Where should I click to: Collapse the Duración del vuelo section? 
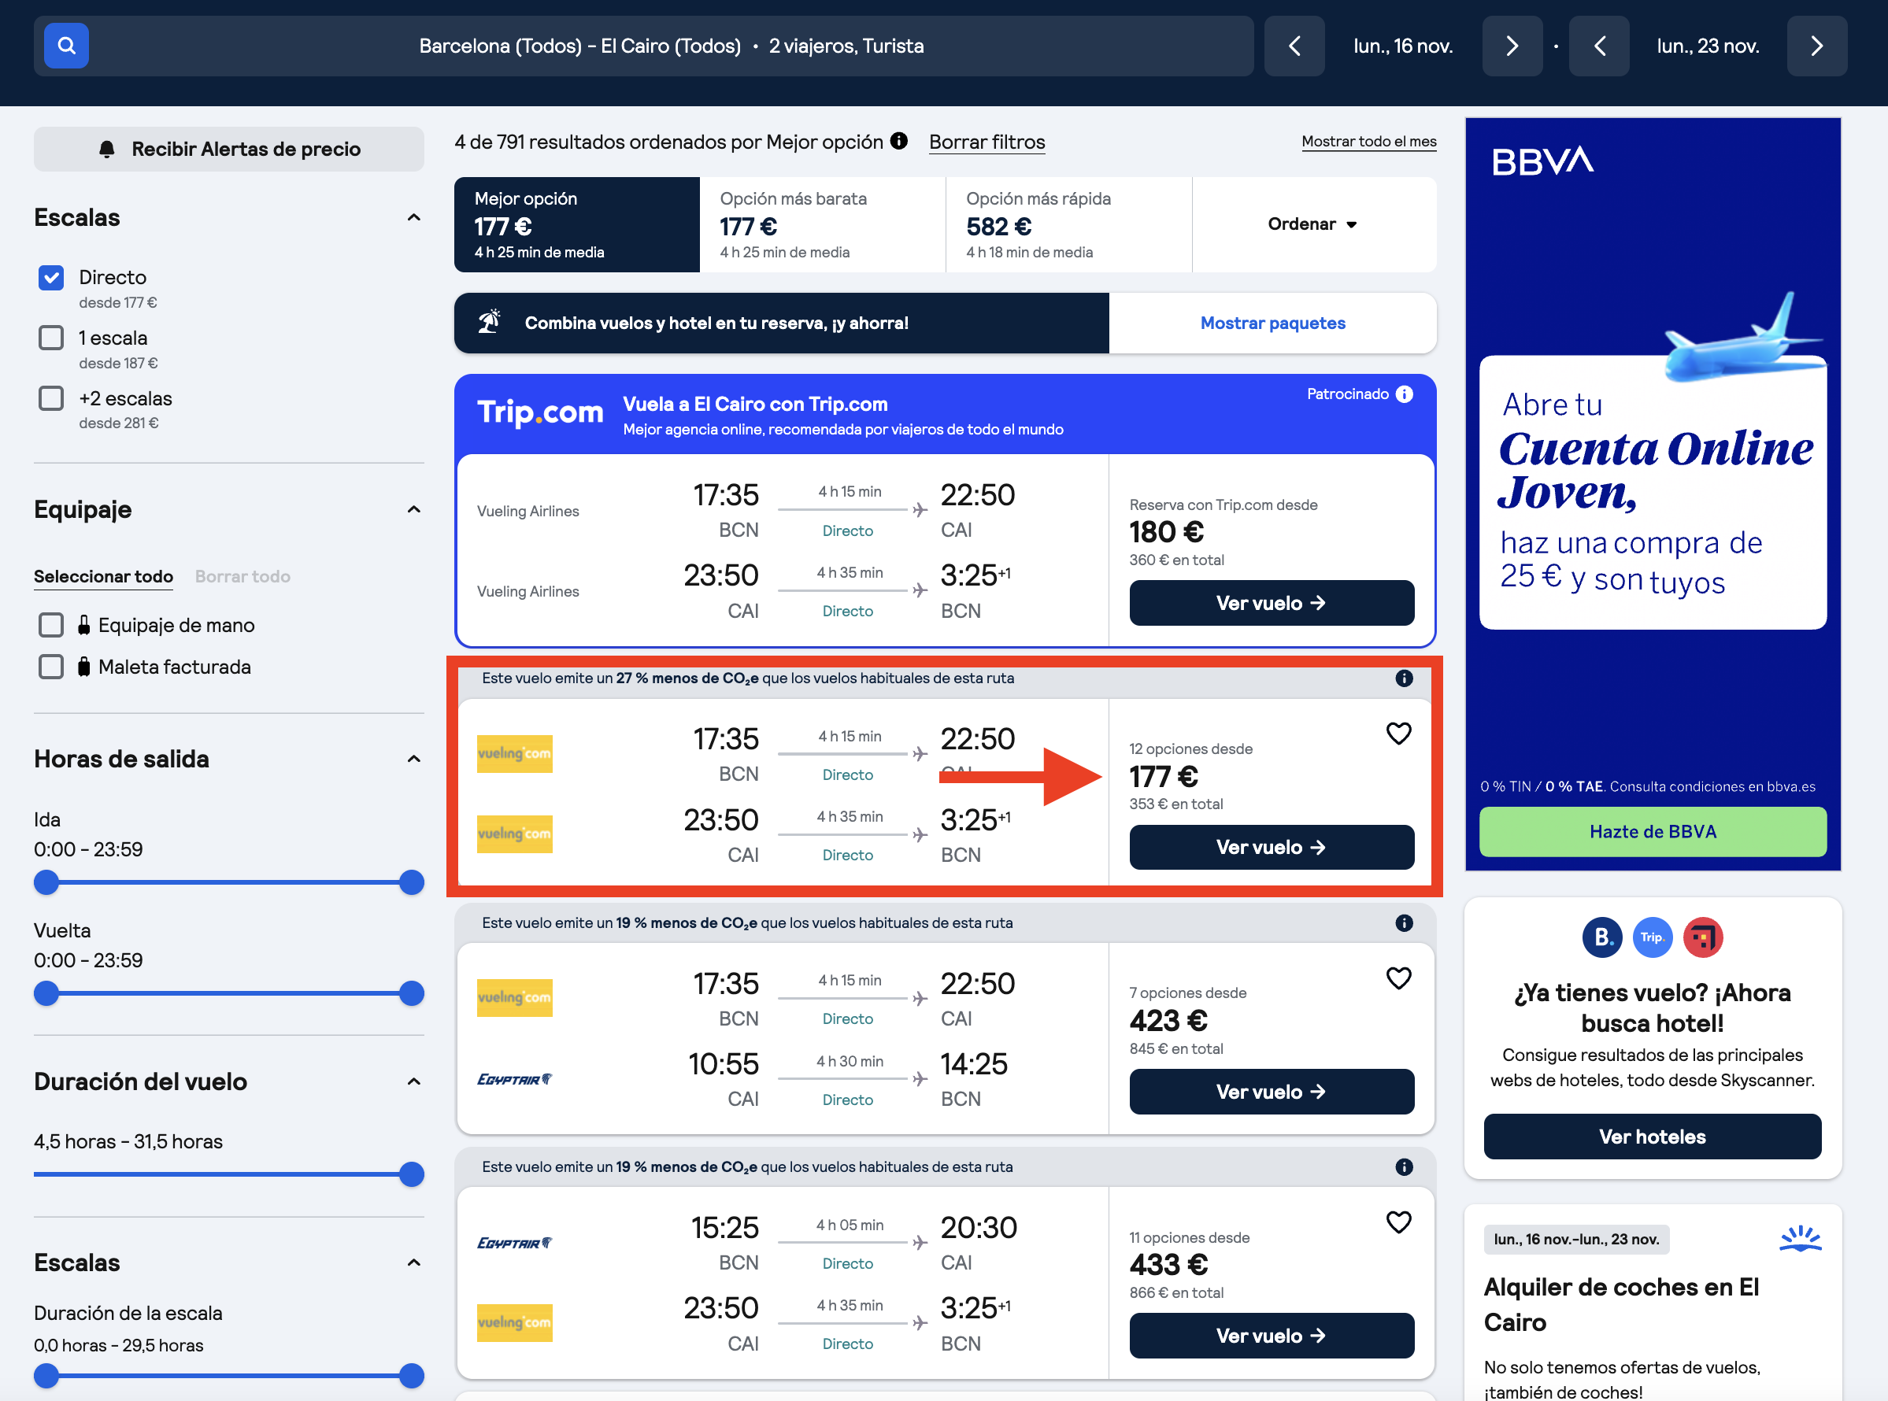(x=414, y=1081)
